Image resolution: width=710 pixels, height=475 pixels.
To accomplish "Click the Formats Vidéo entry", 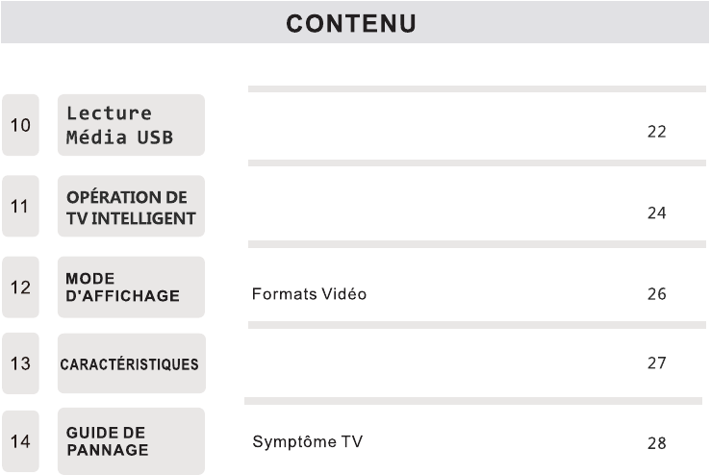I will (x=309, y=294).
